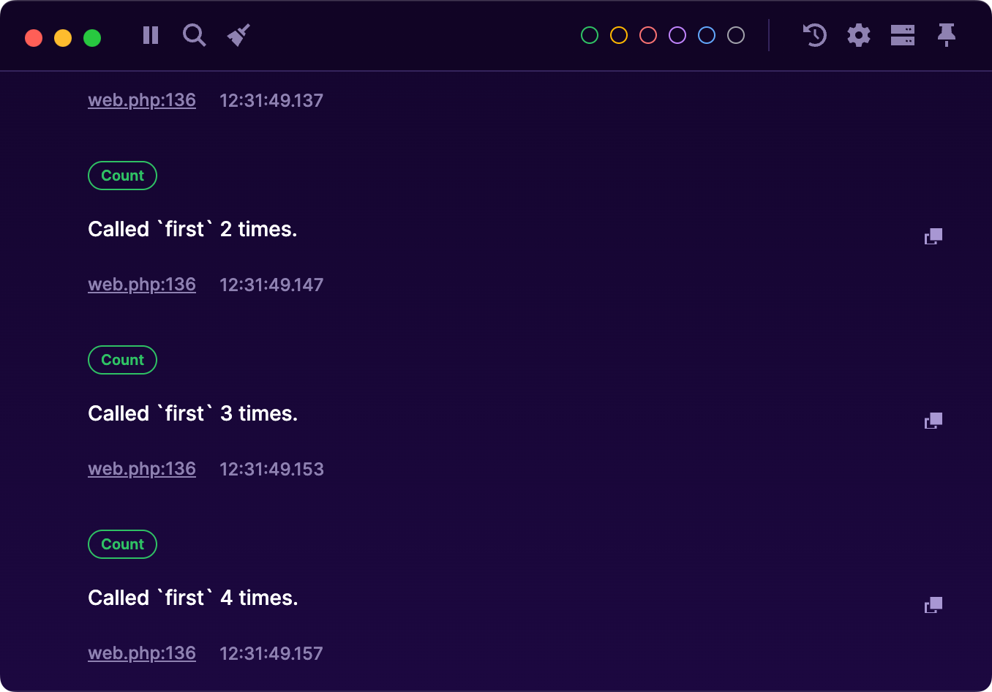Open the search tool

194,35
